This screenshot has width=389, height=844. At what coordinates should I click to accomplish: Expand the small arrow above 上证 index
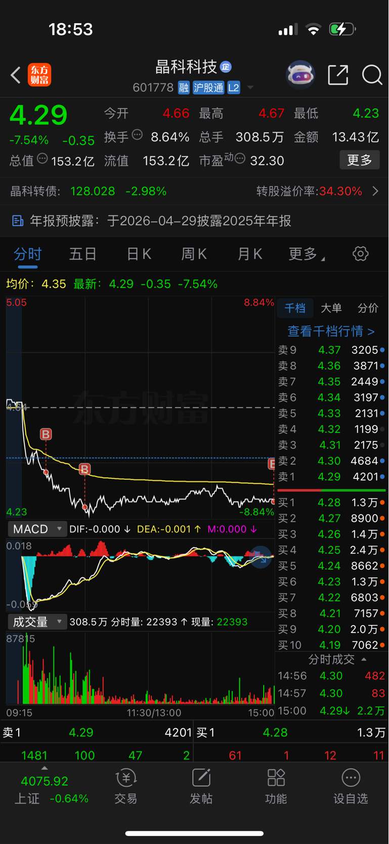point(45,769)
